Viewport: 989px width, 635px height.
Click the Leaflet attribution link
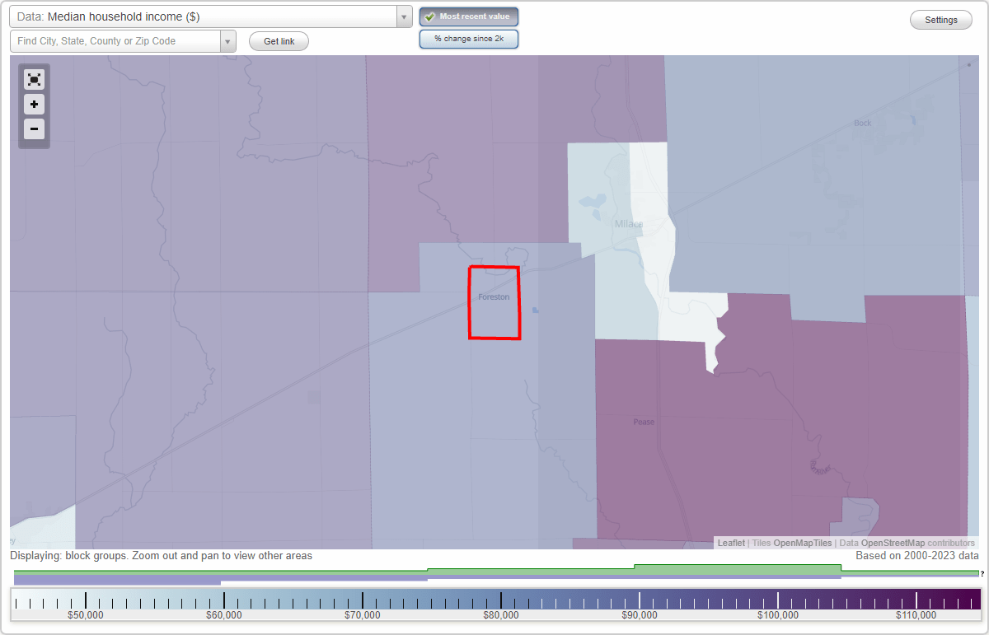(731, 543)
